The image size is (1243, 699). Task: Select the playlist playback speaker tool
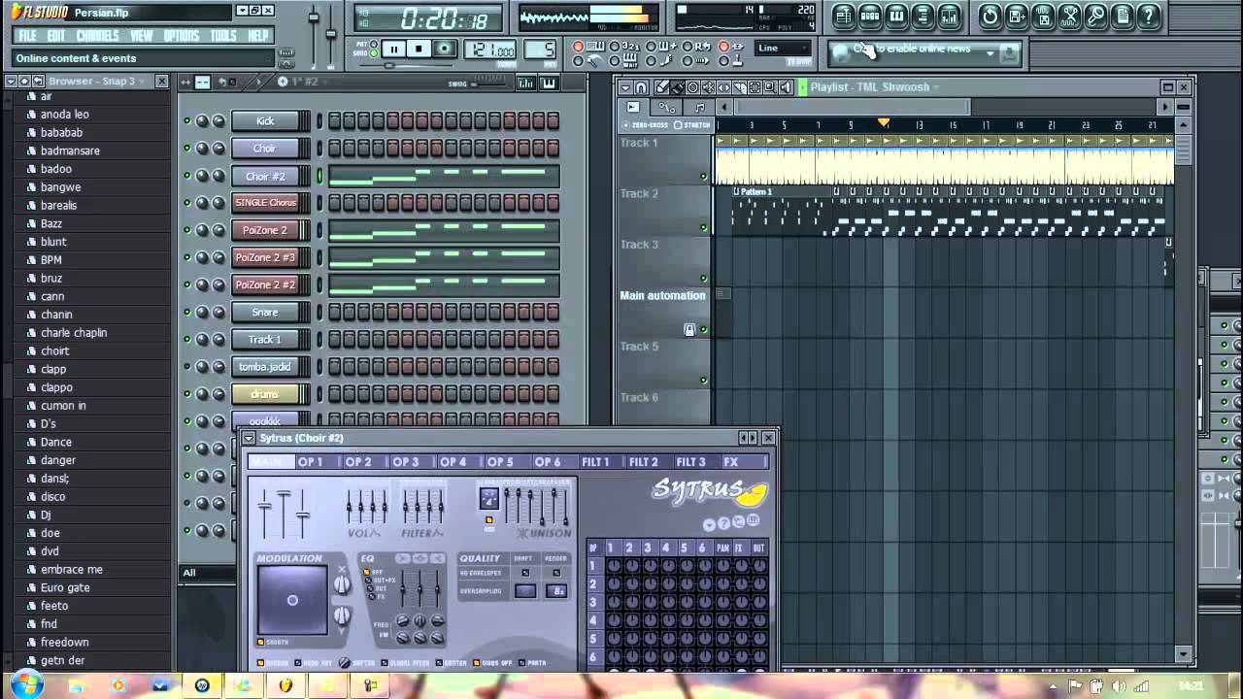click(786, 87)
